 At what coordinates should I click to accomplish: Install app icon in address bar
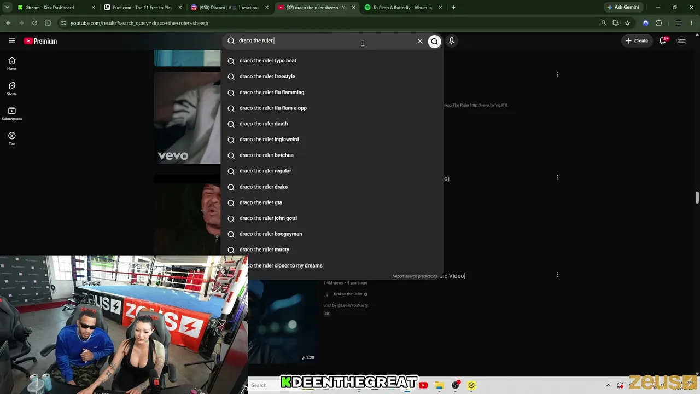click(616, 23)
